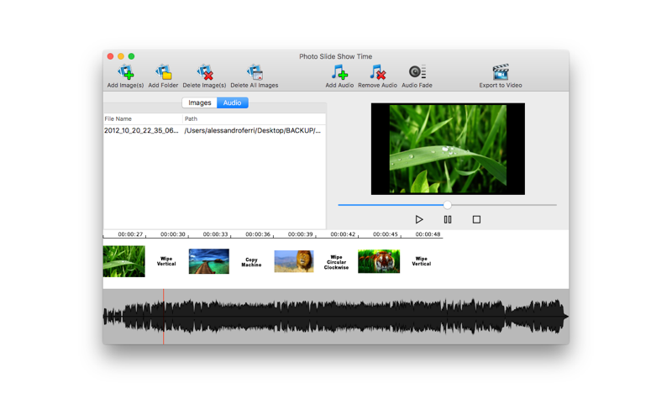
Task: Pause the slideshow preview
Action: (x=448, y=219)
